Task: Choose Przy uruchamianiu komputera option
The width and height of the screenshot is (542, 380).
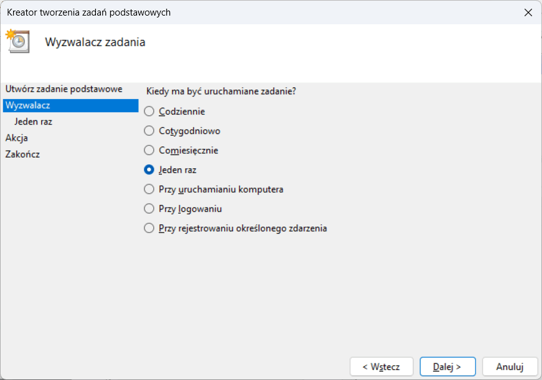Action: pos(149,189)
